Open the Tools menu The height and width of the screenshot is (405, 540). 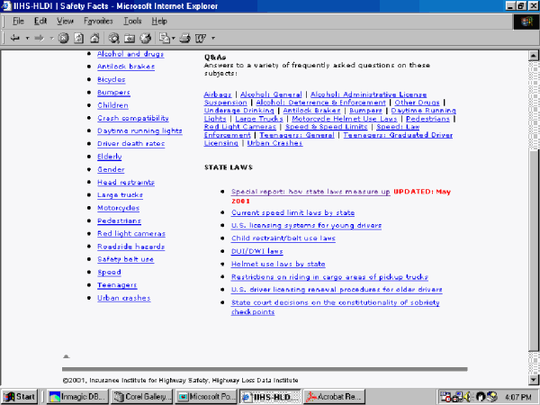pyautogui.click(x=132, y=20)
